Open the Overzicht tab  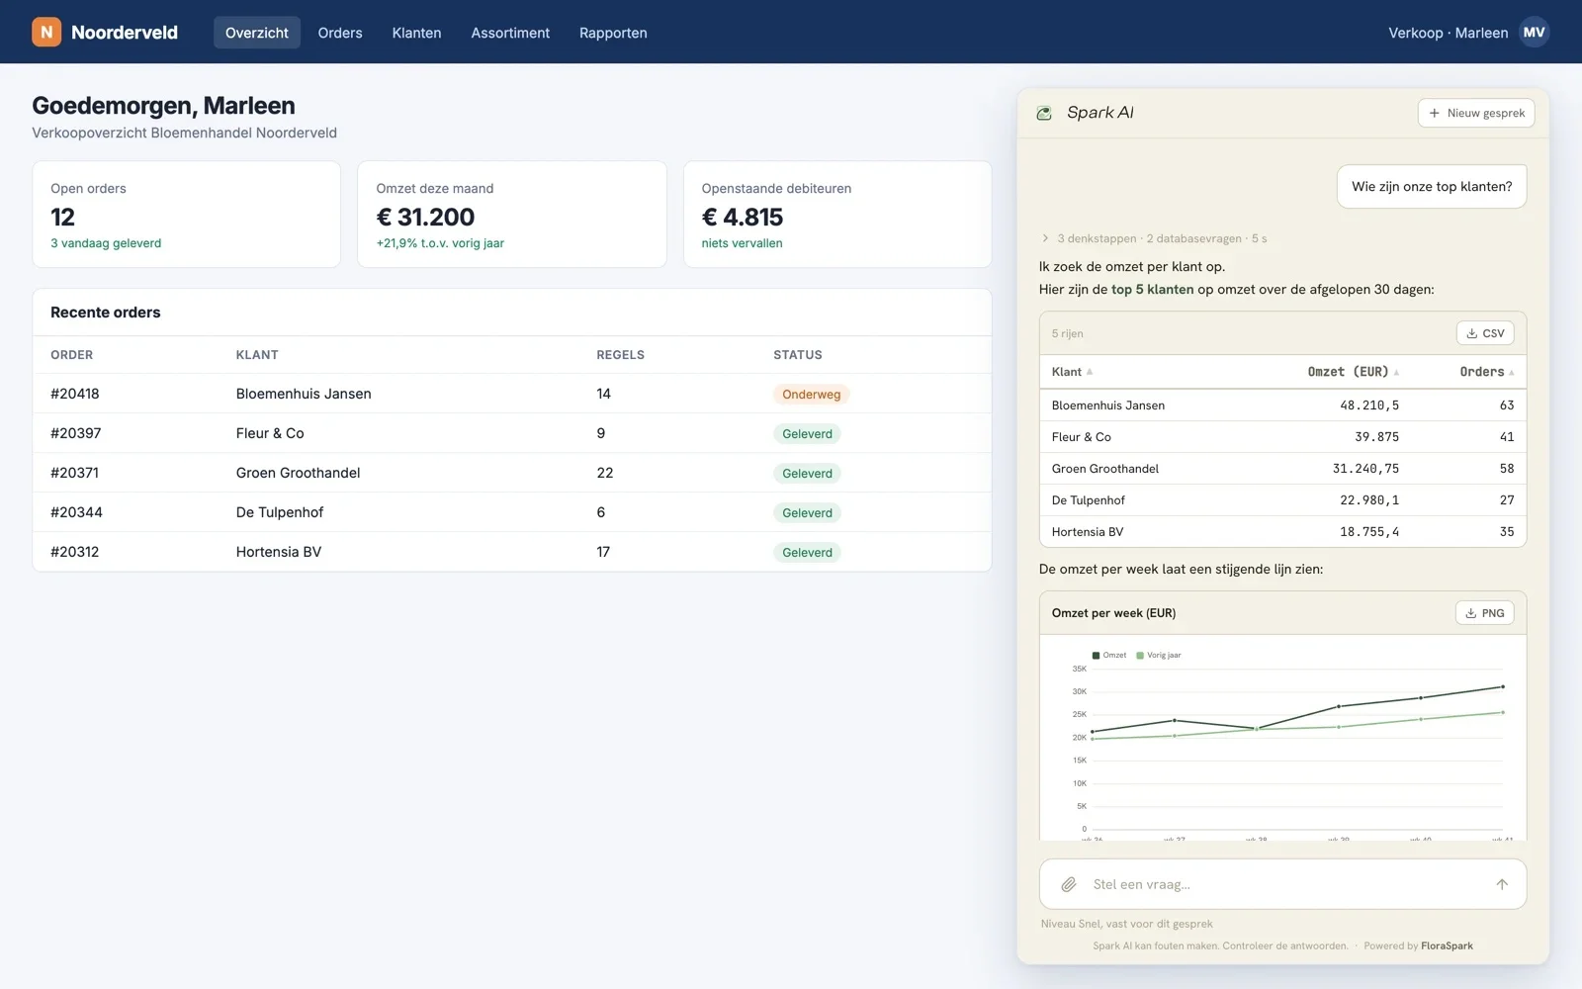pyautogui.click(x=257, y=33)
